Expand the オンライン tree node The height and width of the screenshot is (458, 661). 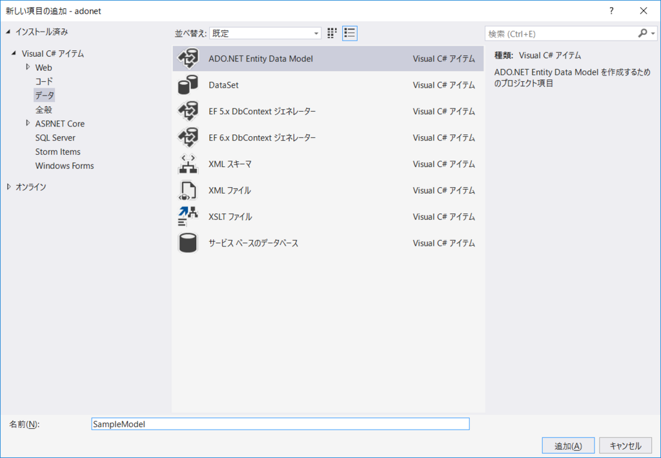tap(8, 186)
